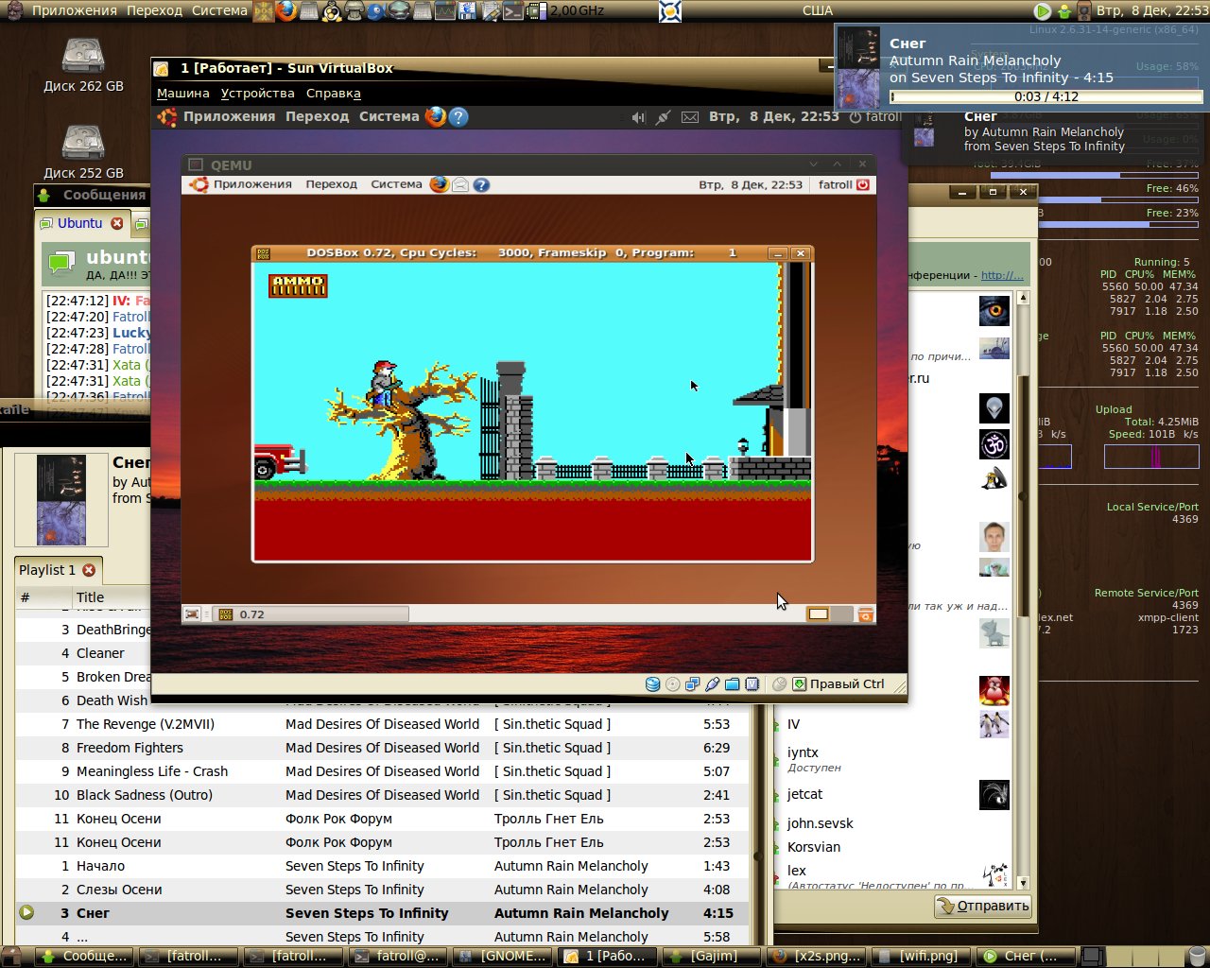Select the playing track Снег row
The width and height of the screenshot is (1210, 968).
click(382, 913)
